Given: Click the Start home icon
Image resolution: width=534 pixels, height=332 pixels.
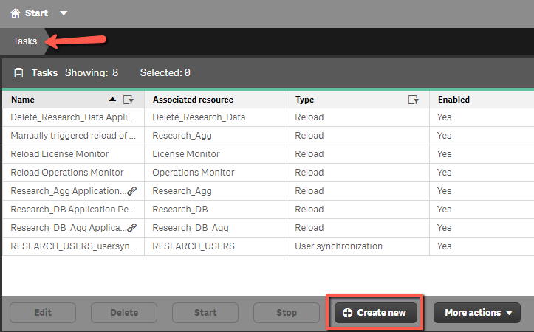Looking at the screenshot, I should [x=15, y=13].
